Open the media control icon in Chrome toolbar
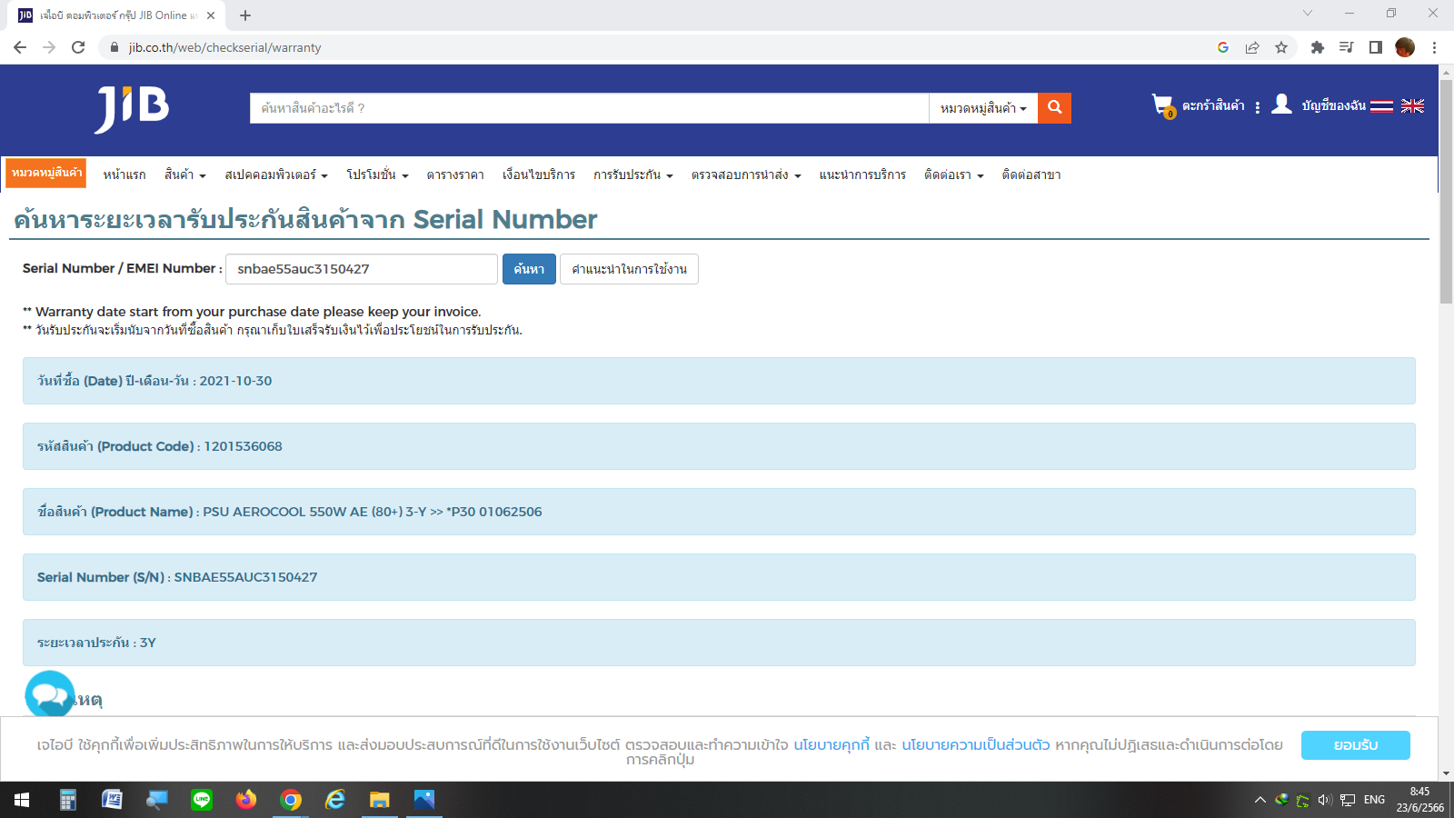This screenshot has width=1454, height=818. (1347, 47)
